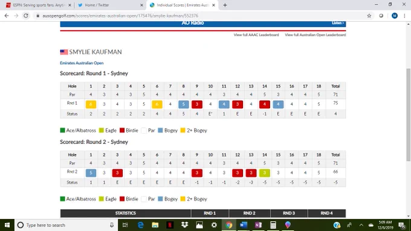Click the USA flag next to Smylie Kaufman
The width and height of the screenshot is (411, 231).
click(64, 52)
